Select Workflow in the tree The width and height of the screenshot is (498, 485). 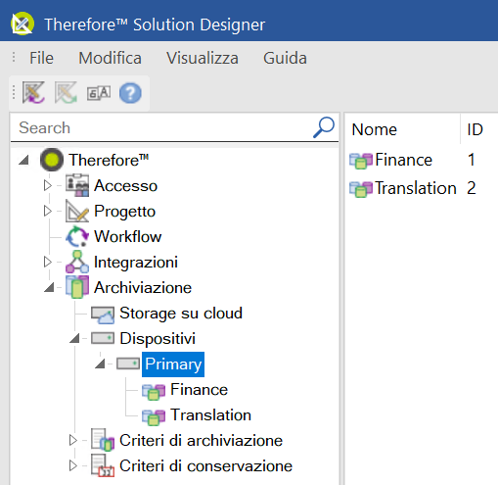point(127,236)
